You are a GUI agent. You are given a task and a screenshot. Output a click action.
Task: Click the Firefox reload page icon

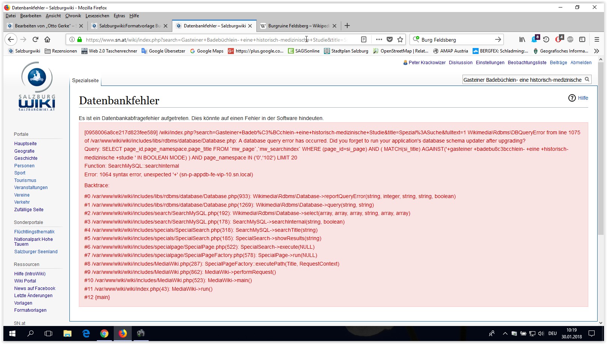pyautogui.click(x=35, y=39)
